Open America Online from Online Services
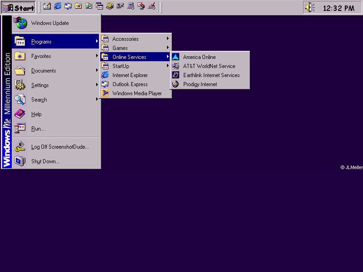This screenshot has height=272, width=363. (210, 57)
